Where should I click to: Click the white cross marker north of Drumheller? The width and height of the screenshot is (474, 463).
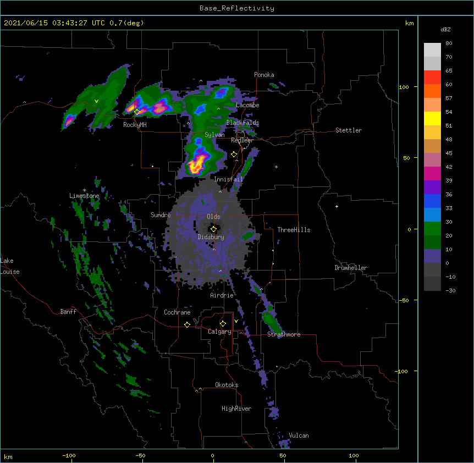(x=337, y=206)
